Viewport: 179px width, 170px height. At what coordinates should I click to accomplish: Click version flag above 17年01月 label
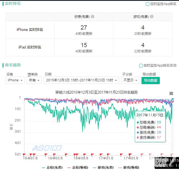(108, 155)
